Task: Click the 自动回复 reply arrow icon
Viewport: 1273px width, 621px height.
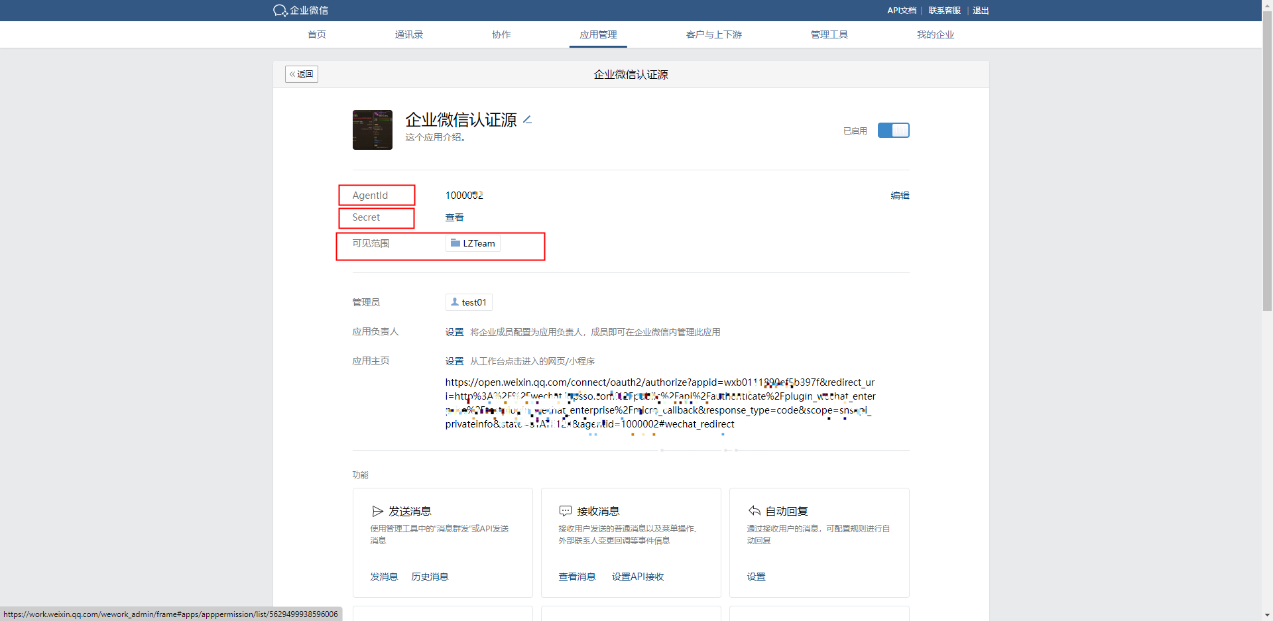Action: pyautogui.click(x=754, y=511)
